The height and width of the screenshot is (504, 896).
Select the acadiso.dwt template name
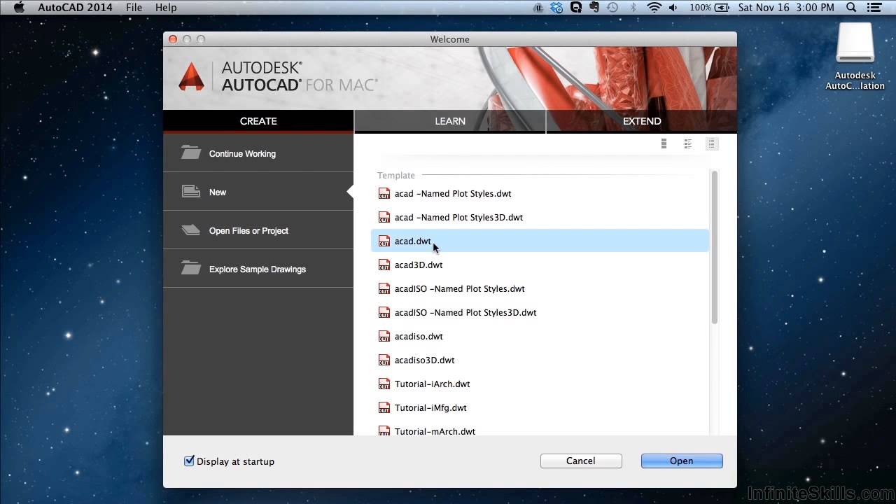(419, 336)
